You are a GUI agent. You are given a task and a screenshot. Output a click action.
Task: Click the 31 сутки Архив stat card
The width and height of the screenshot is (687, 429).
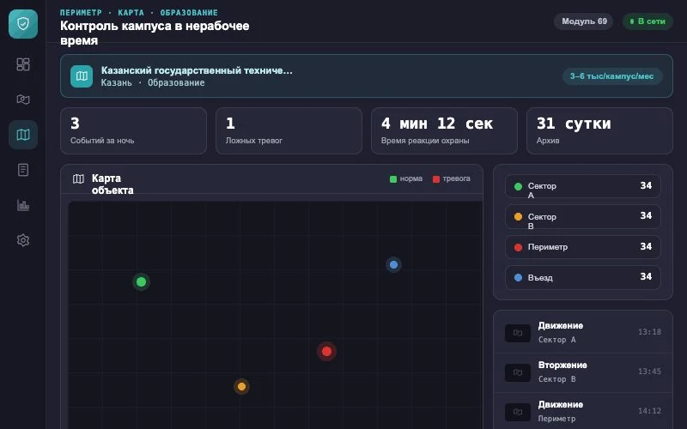tap(599, 131)
